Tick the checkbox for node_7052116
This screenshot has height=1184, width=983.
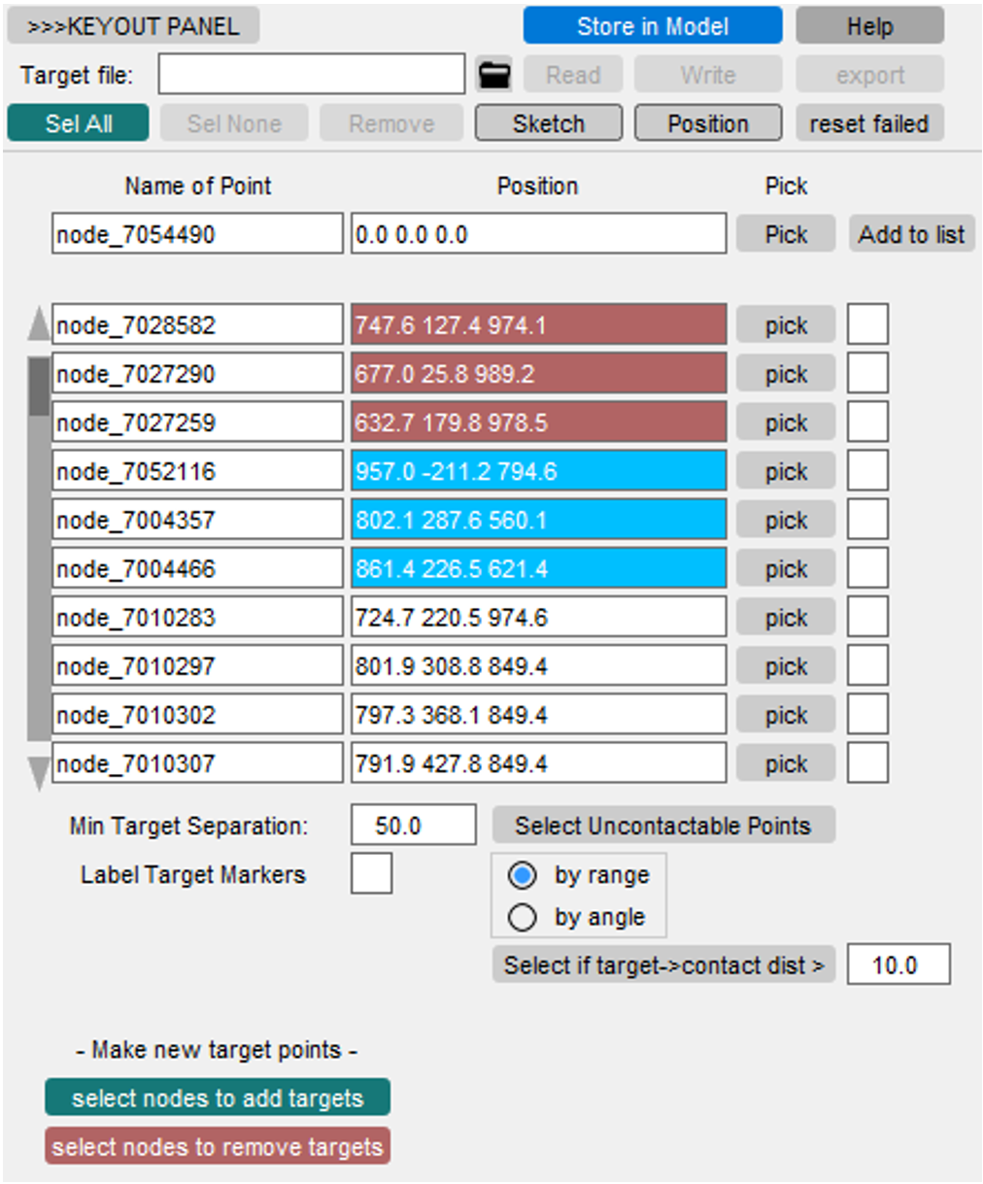867,470
